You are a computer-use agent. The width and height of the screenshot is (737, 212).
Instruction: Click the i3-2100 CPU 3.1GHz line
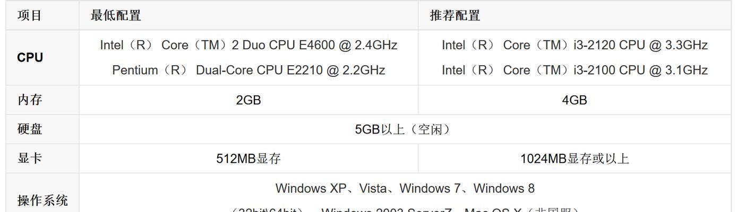point(575,70)
